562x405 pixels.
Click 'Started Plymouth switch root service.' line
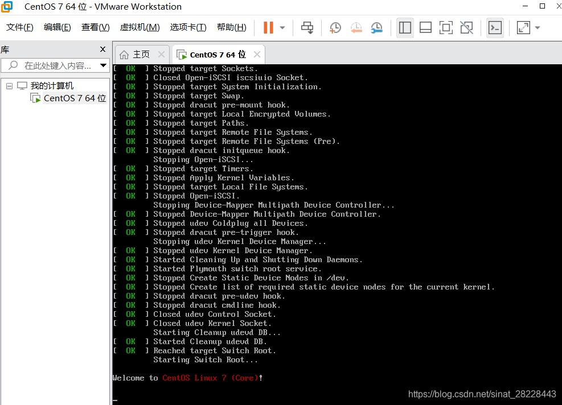pos(237,268)
